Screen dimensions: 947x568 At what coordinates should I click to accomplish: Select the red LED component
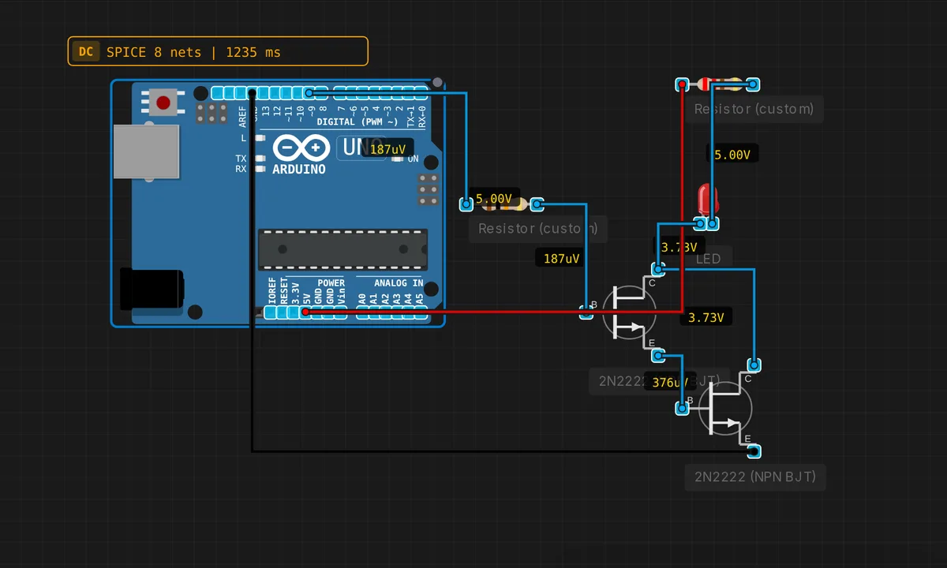[706, 200]
